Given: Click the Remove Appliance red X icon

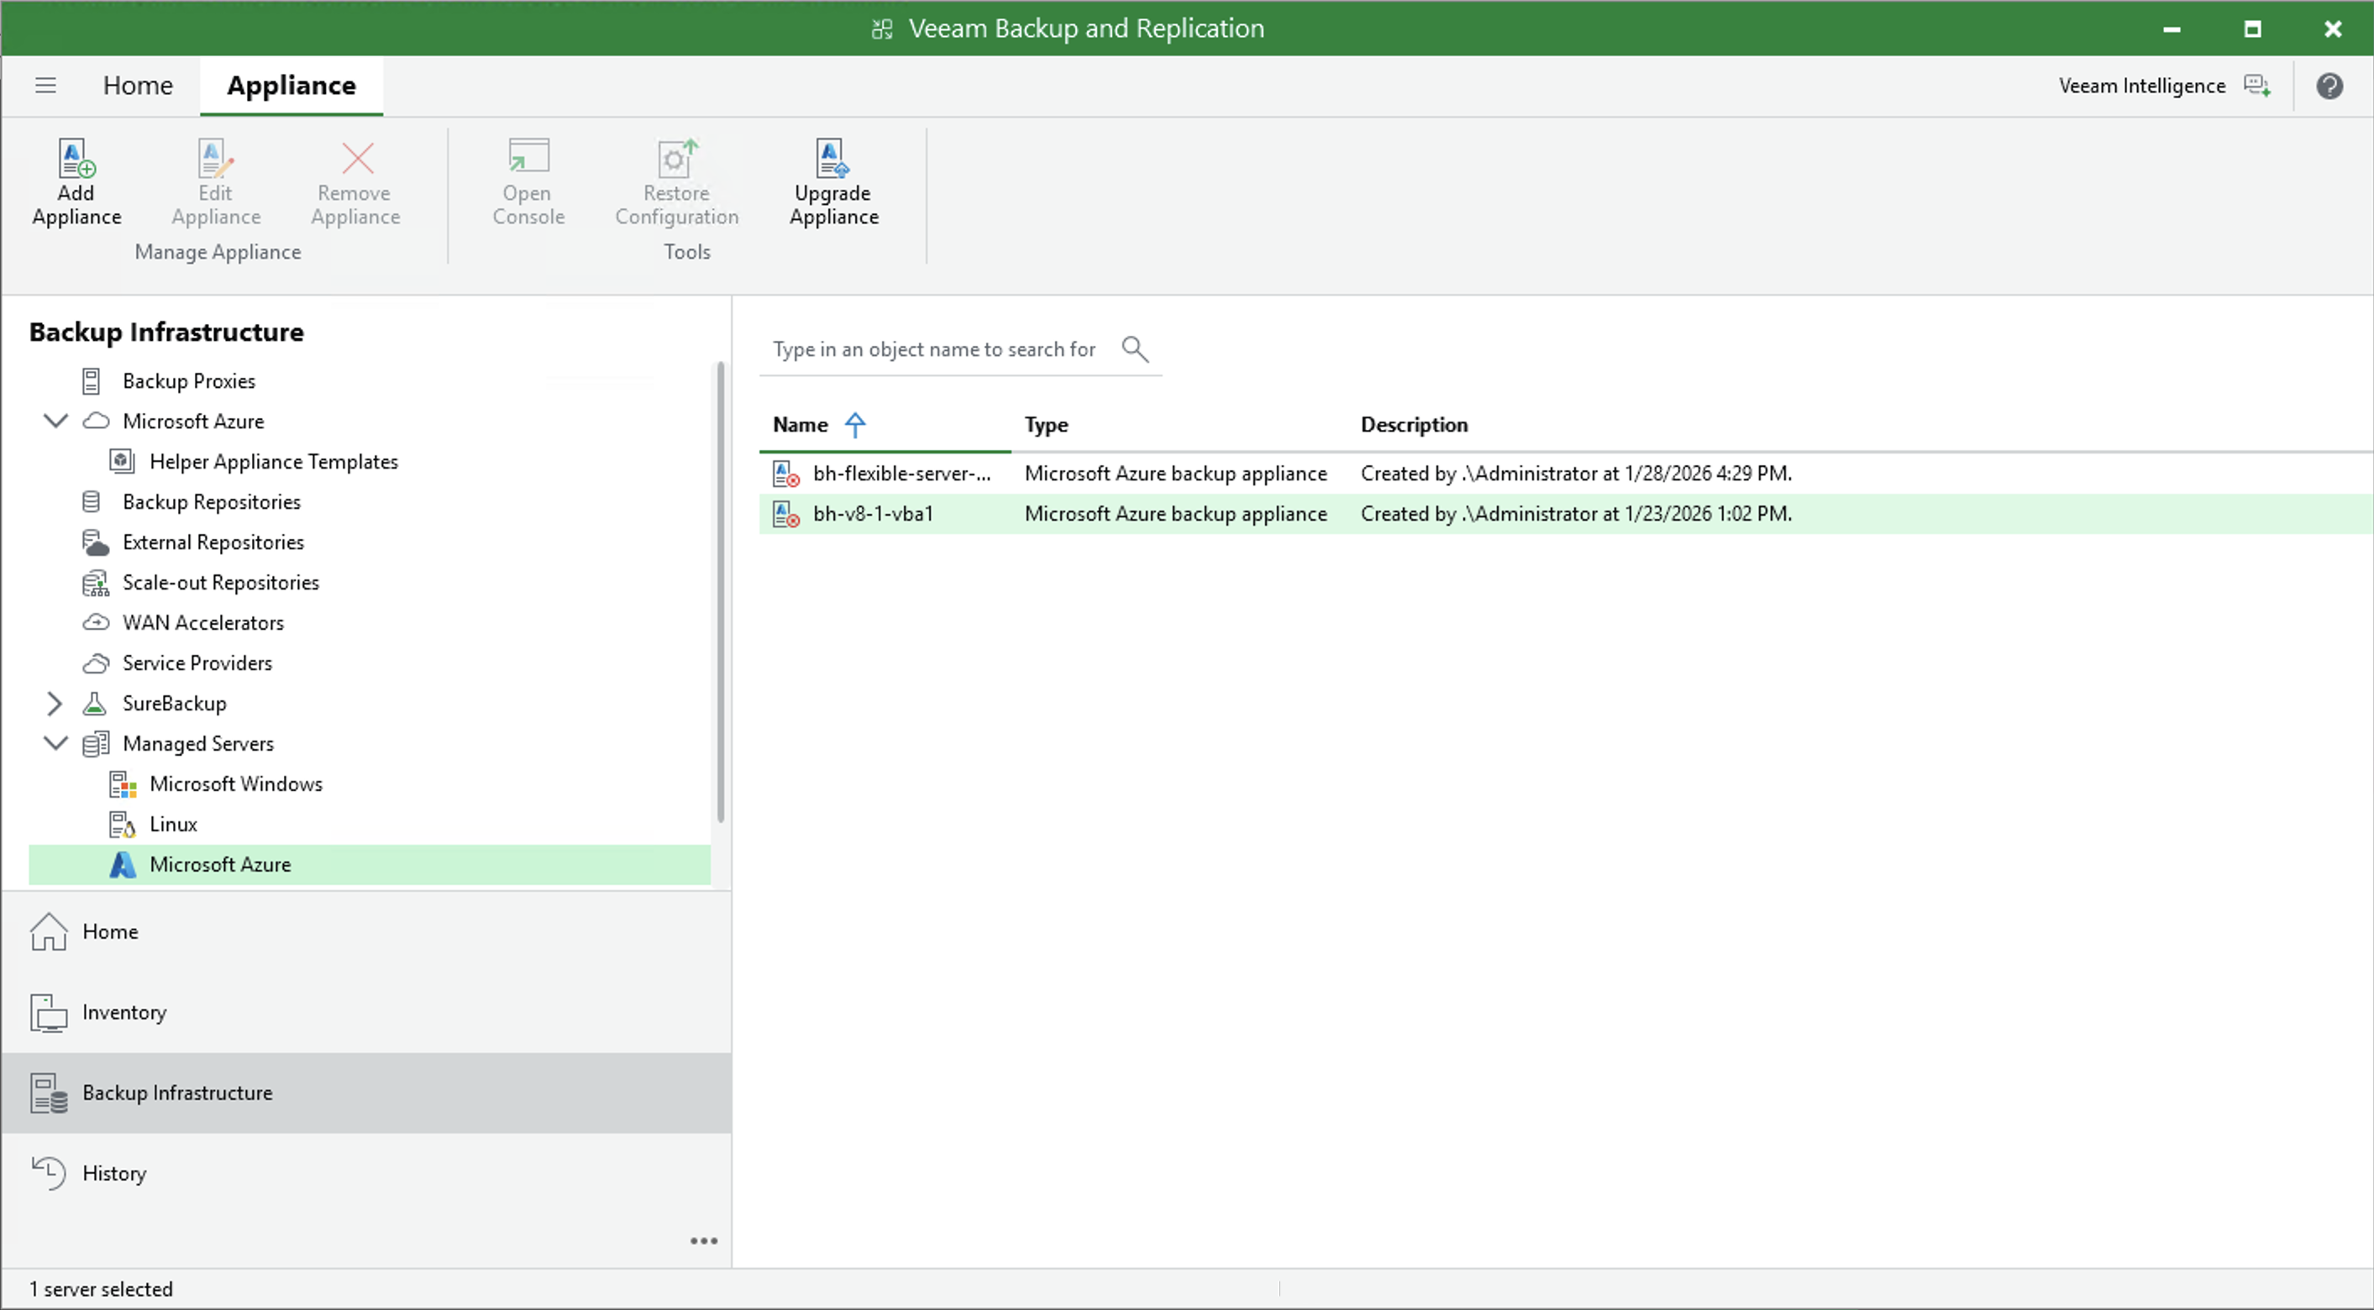Looking at the screenshot, I should coord(357,159).
